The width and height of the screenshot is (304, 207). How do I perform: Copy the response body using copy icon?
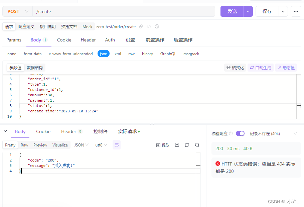[187, 145]
